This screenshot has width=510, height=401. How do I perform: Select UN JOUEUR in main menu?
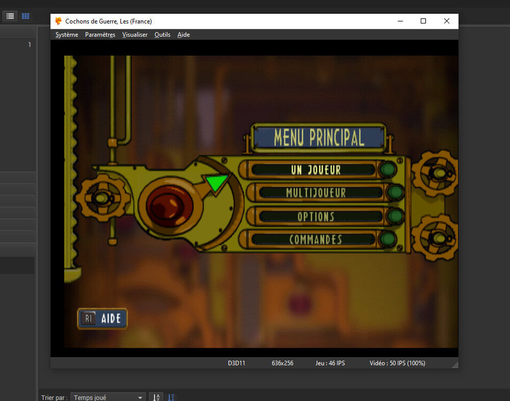(x=315, y=170)
